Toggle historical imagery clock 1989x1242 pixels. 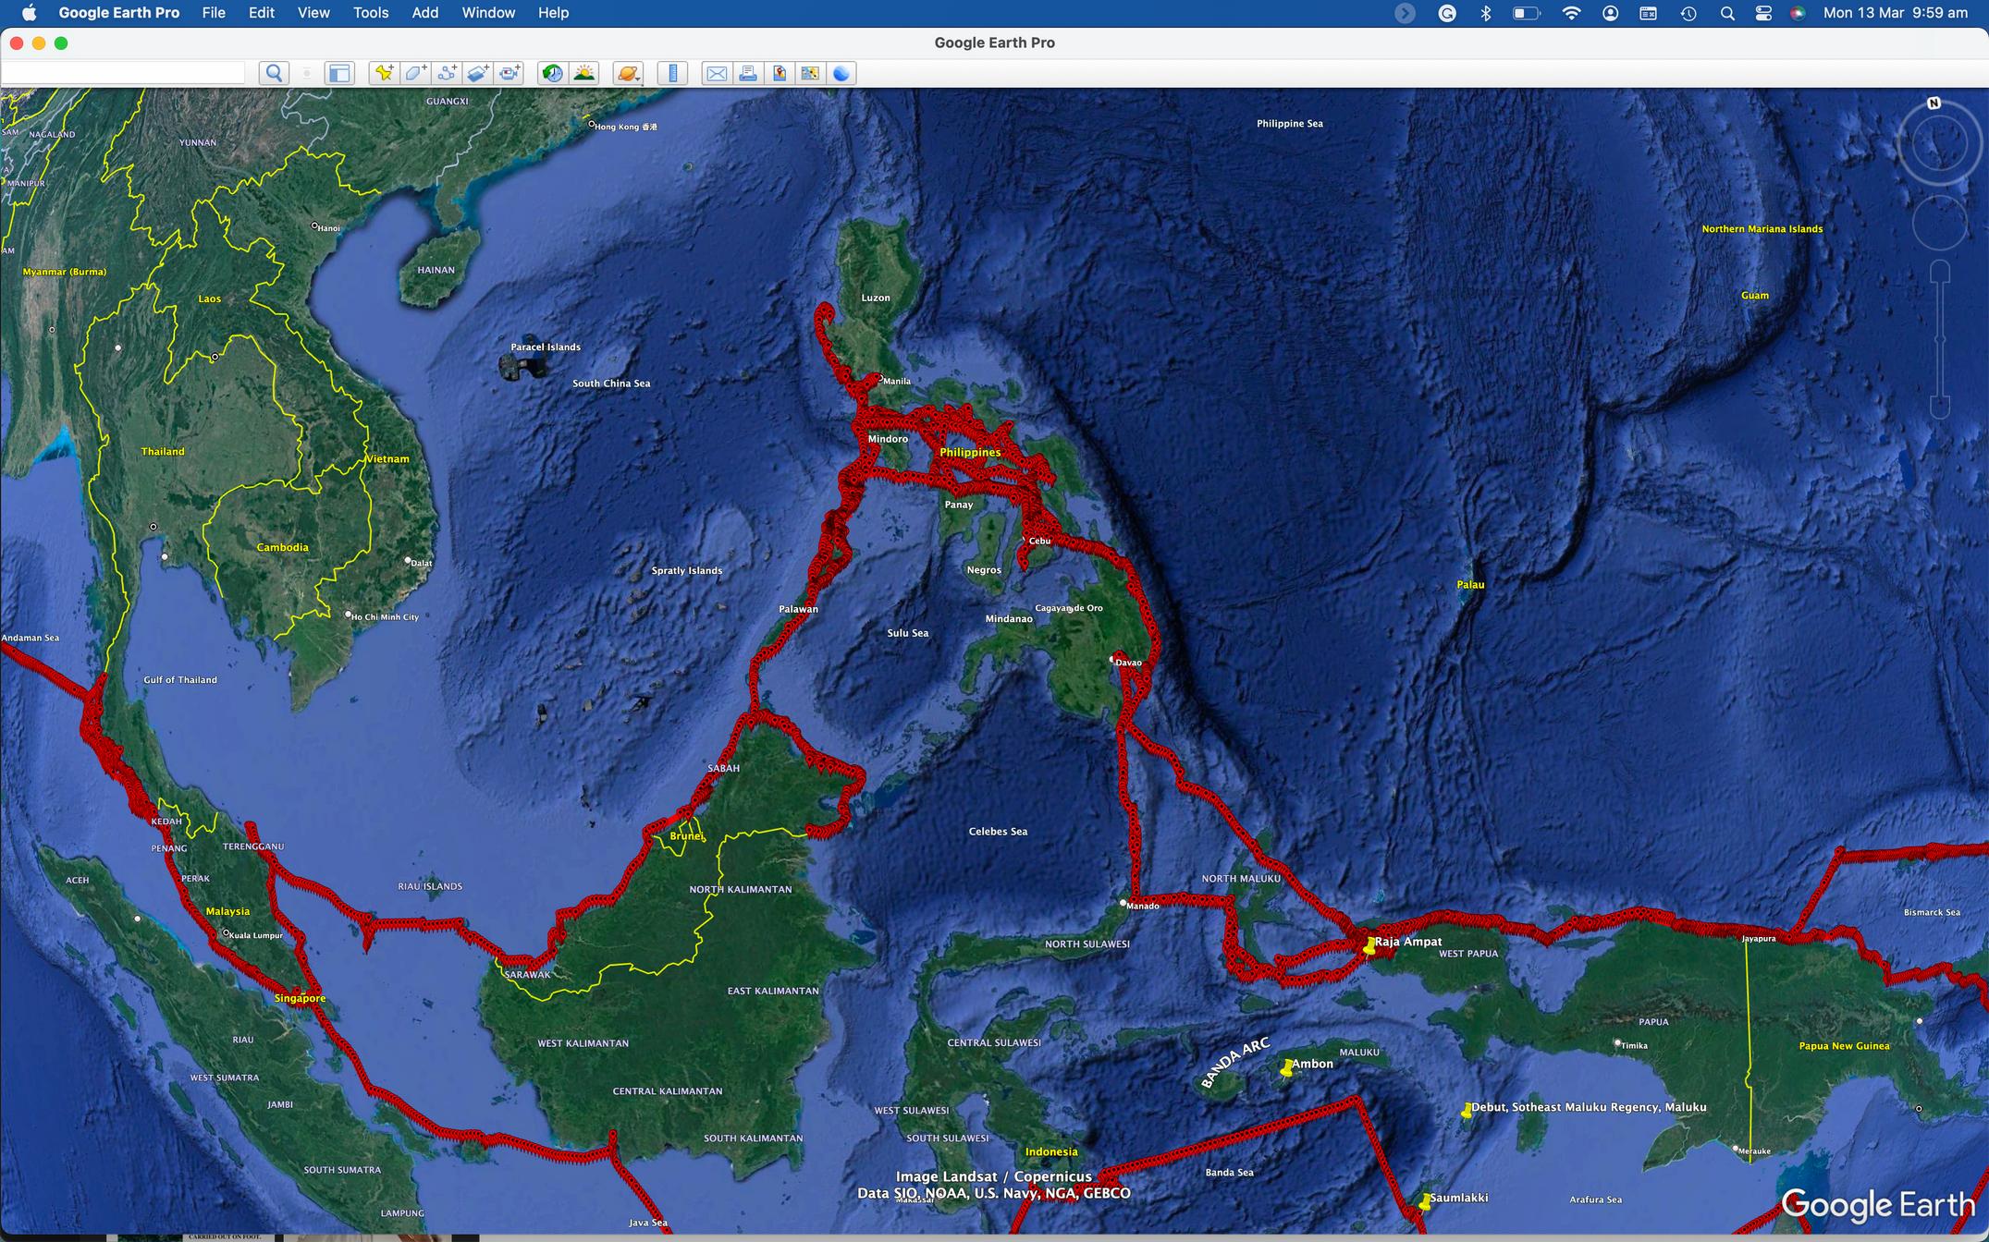[552, 73]
